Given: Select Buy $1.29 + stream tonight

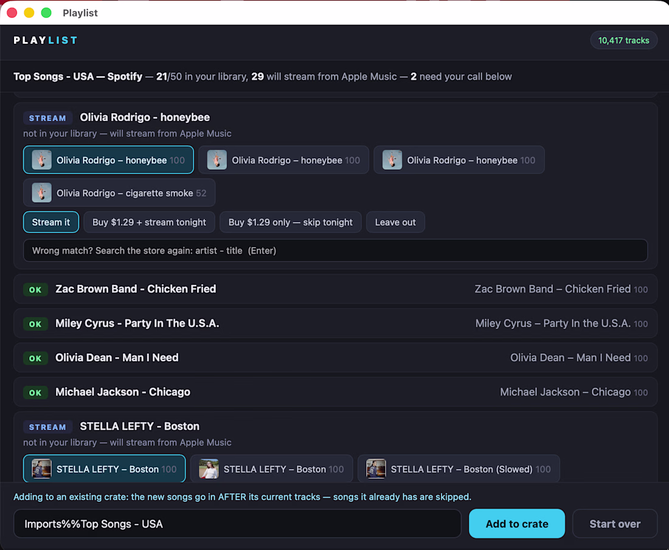Looking at the screenshot, I should (149, 222).
